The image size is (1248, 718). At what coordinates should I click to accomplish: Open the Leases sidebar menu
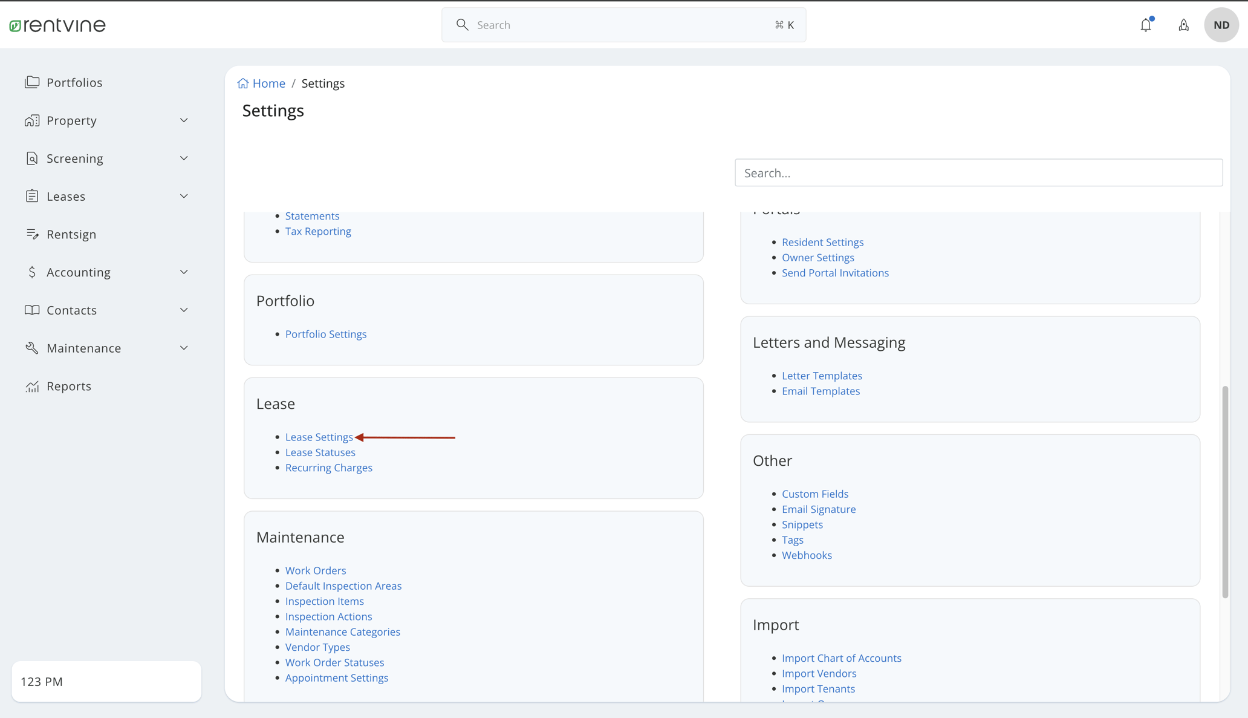[66, 197]
